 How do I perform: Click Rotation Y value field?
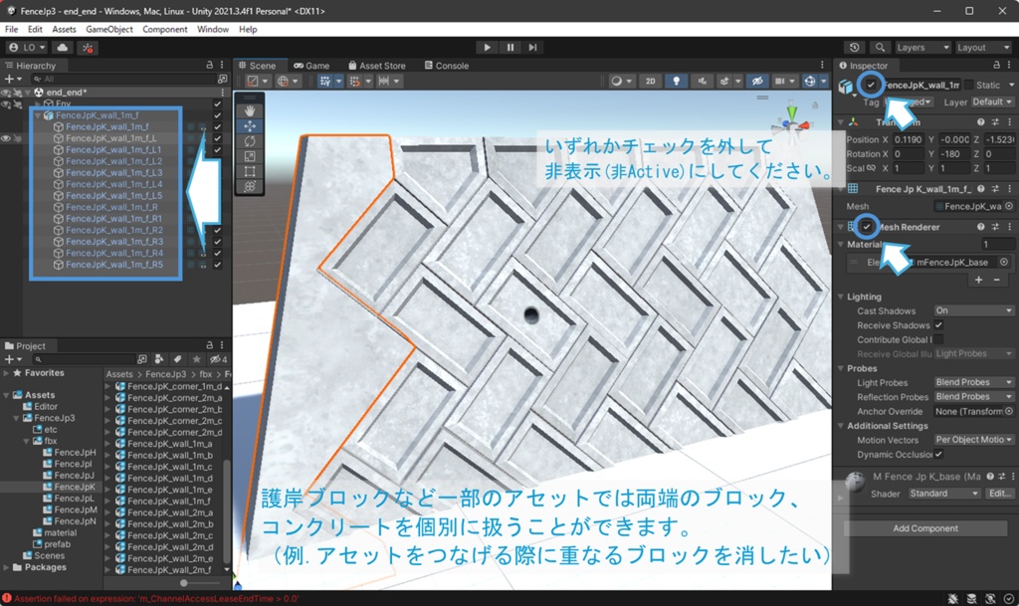[x=954, y=154]
